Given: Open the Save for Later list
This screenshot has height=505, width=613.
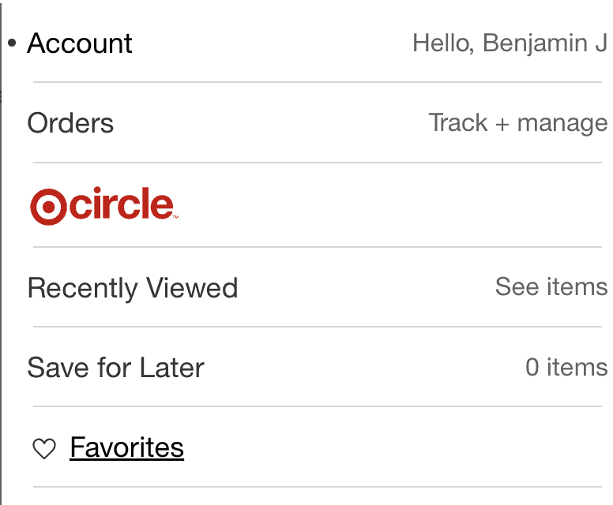Looking at the screenshot, I should pyautogui.click(x=115, y=368).
